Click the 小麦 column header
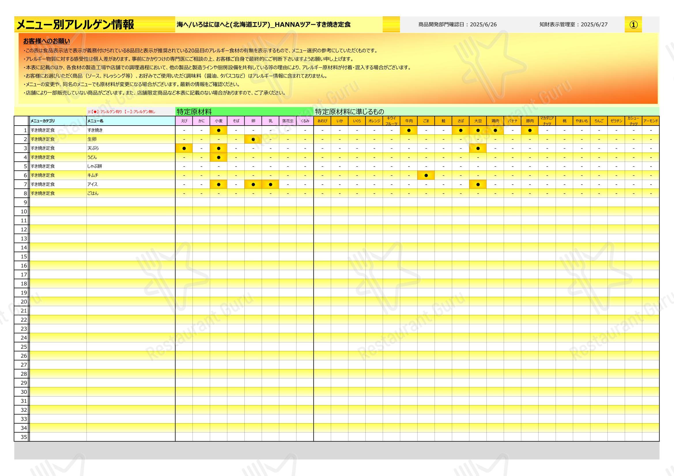 click(x=219, y=121)
